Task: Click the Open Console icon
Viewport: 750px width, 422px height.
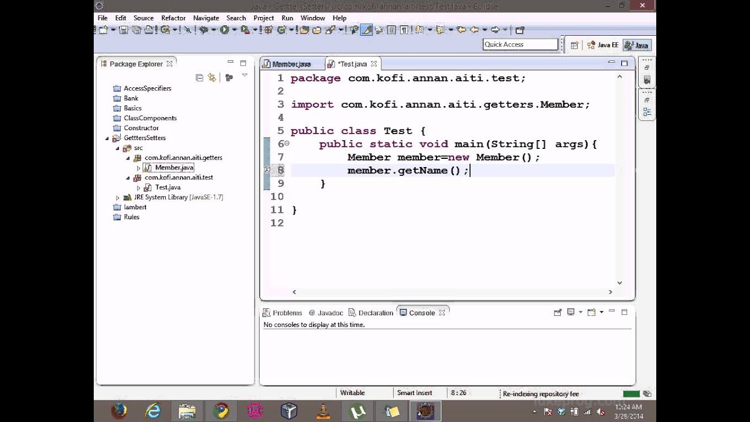Action: click(x=591, y=312)
